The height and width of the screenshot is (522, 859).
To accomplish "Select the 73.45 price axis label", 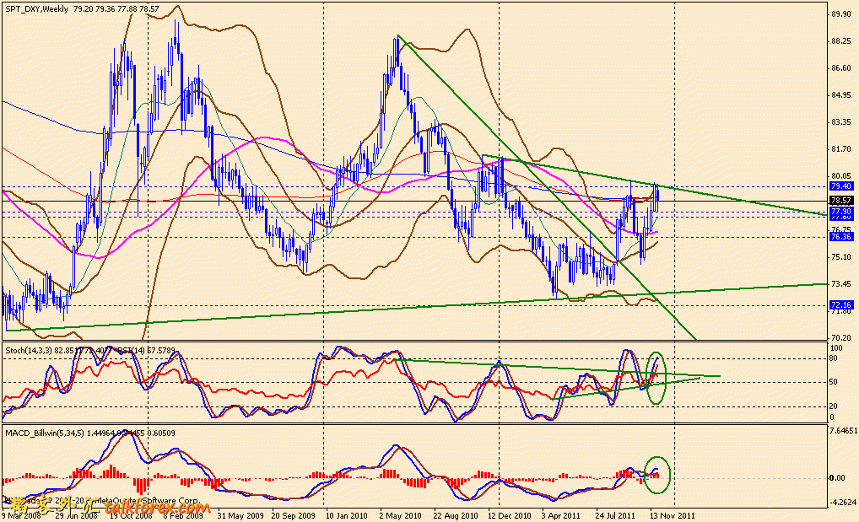I will 841,283.
